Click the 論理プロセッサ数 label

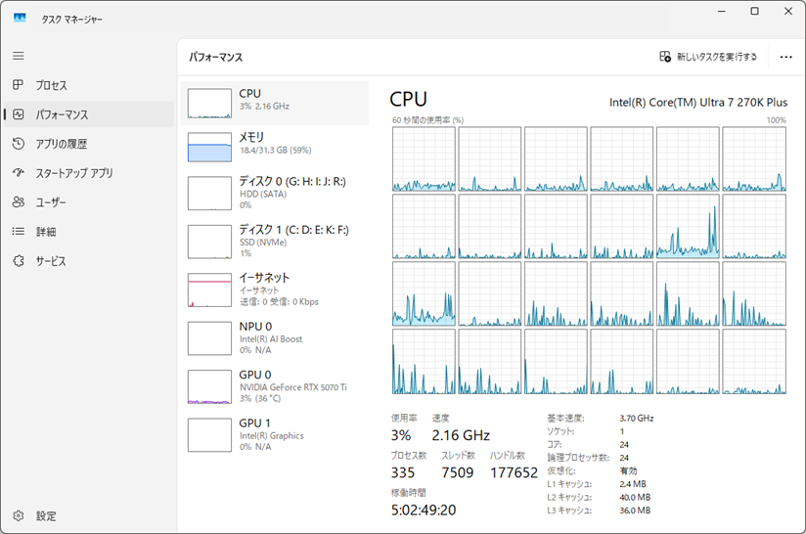(578, 458)
